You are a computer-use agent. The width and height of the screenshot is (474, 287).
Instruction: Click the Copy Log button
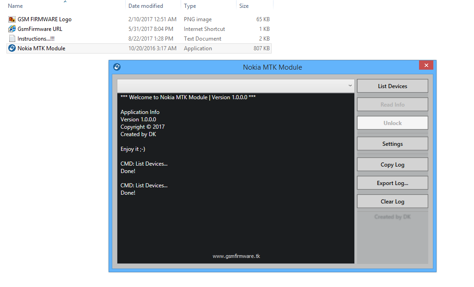click(392, 164)
